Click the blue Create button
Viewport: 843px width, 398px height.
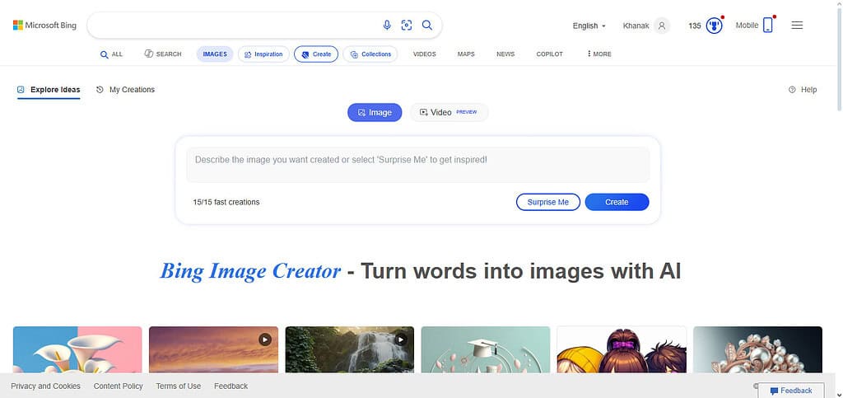point(617,202)
